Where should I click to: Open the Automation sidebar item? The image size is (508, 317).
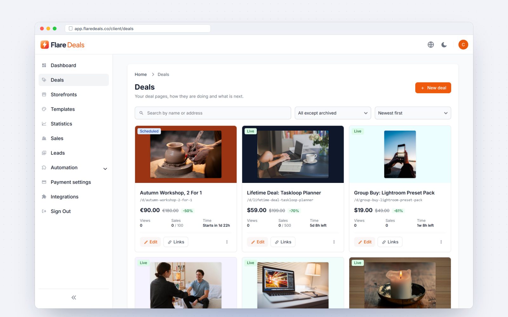(x=74, y=167)
